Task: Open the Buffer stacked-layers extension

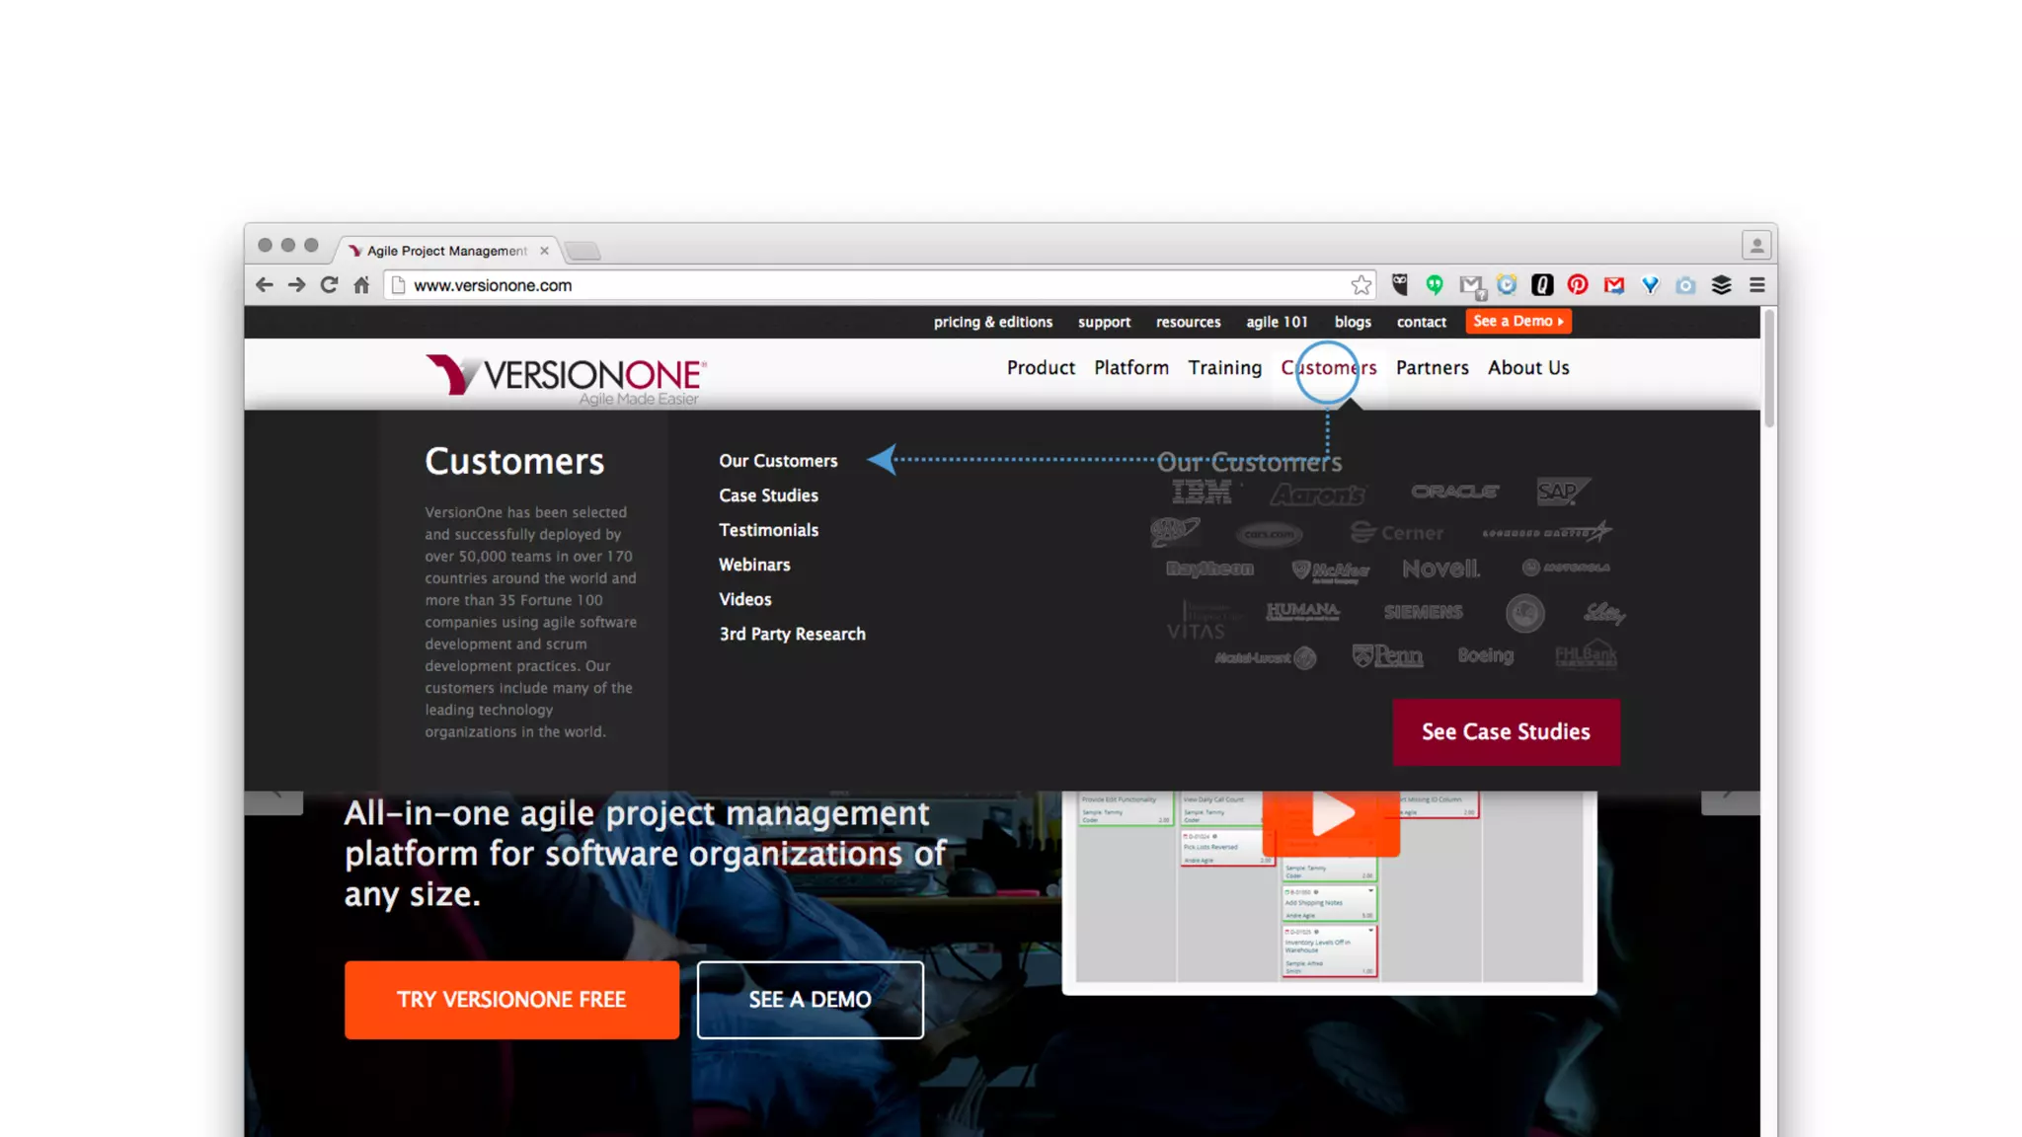Action: (x=1721, y=285)
